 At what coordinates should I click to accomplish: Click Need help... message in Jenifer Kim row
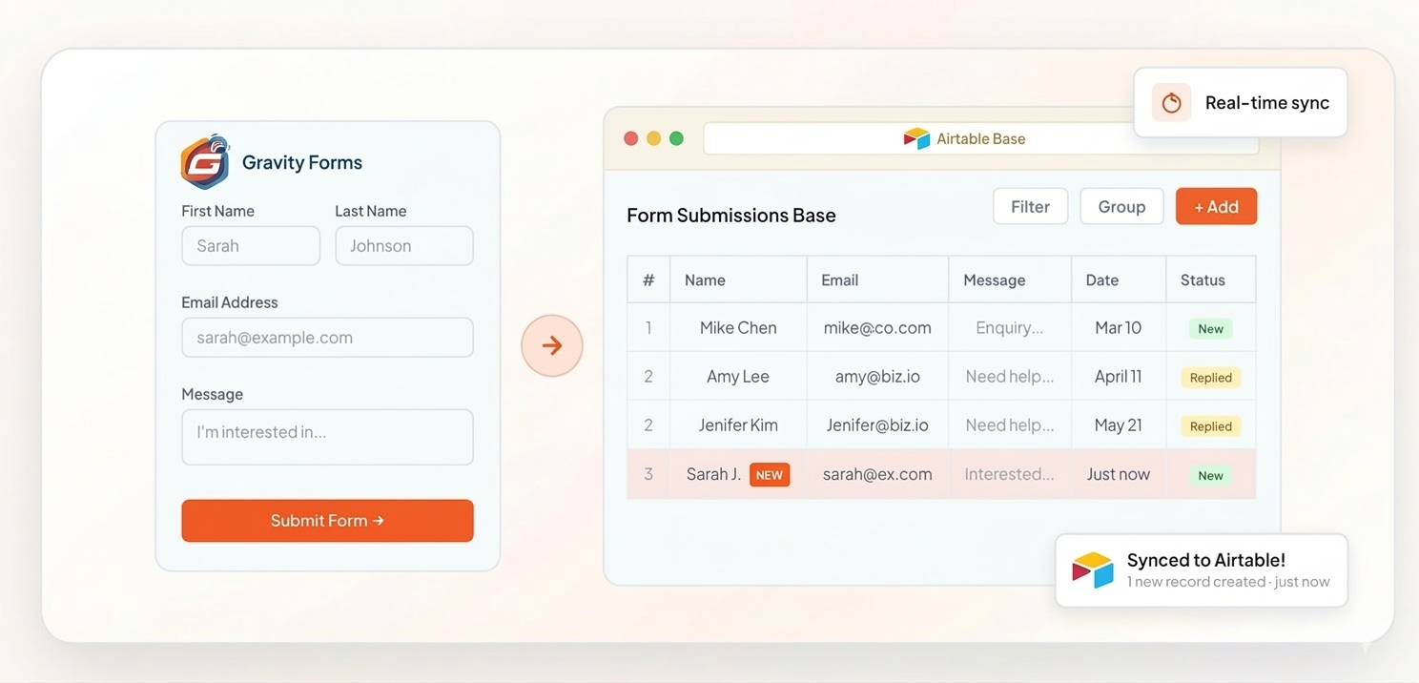coord(1010,425)
